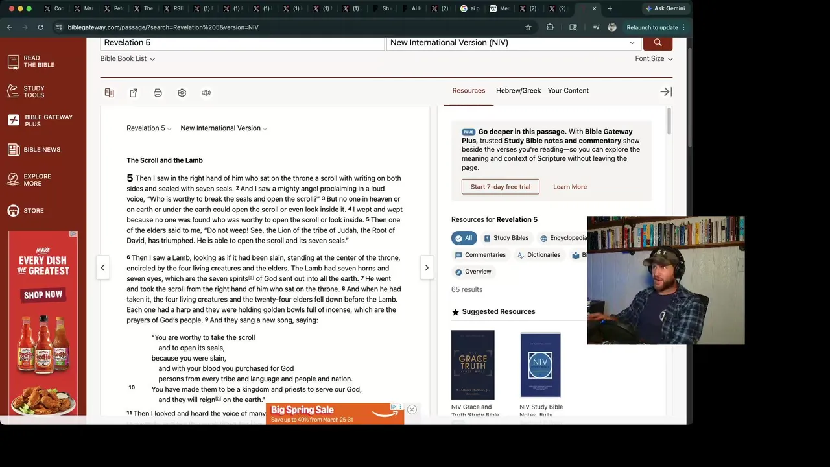Filter resources by Encyclopedias
This screenshot has width=830, height=467.
563,238
